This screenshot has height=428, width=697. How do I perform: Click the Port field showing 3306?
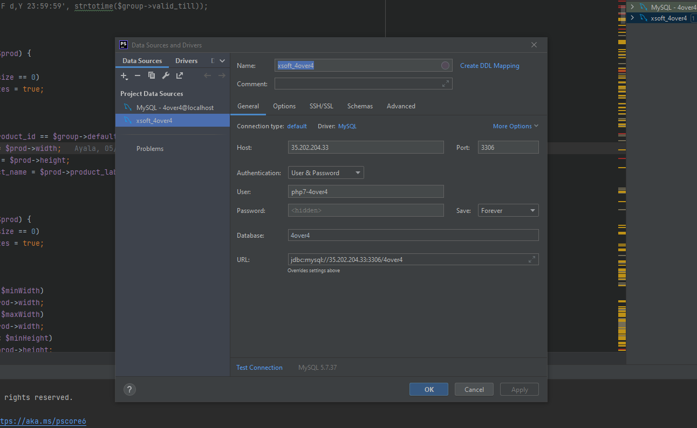coord(508,147)
